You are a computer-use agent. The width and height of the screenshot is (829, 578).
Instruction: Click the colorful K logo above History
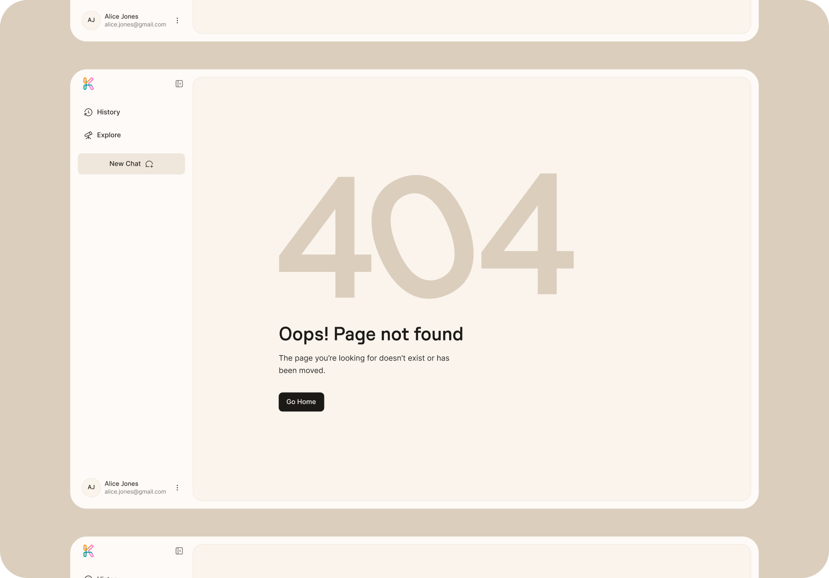pos(88,84)
